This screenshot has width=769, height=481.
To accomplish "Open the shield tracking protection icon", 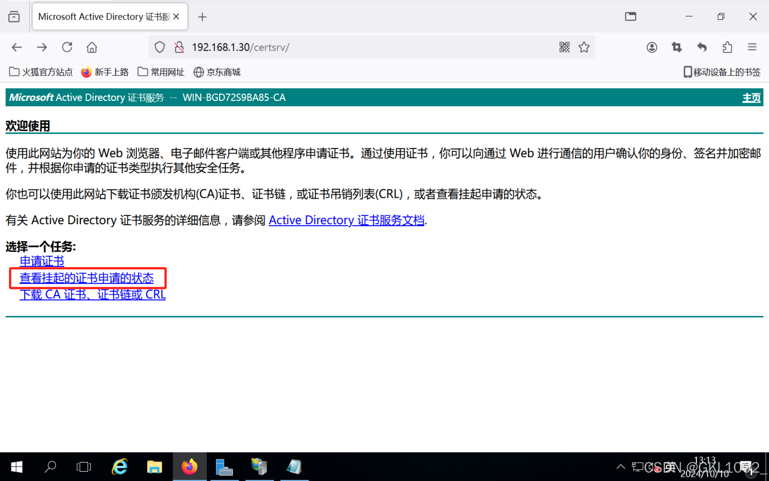I will (160, 47).
